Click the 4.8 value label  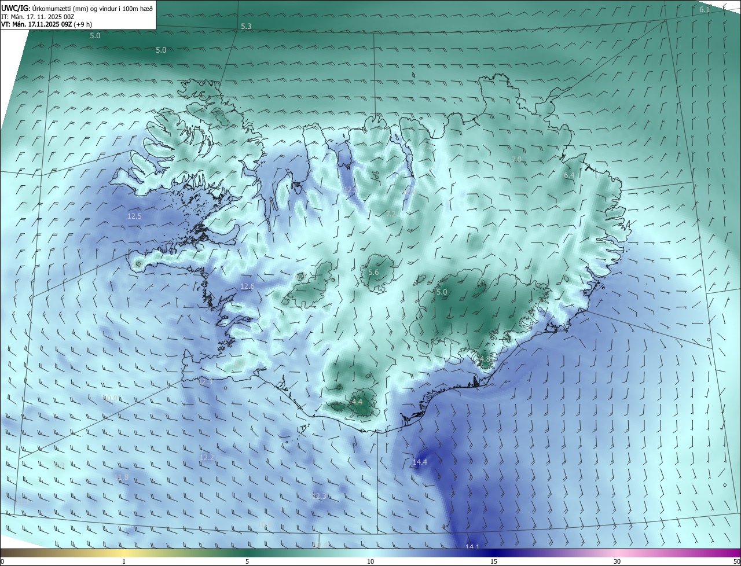pos(485,359)
